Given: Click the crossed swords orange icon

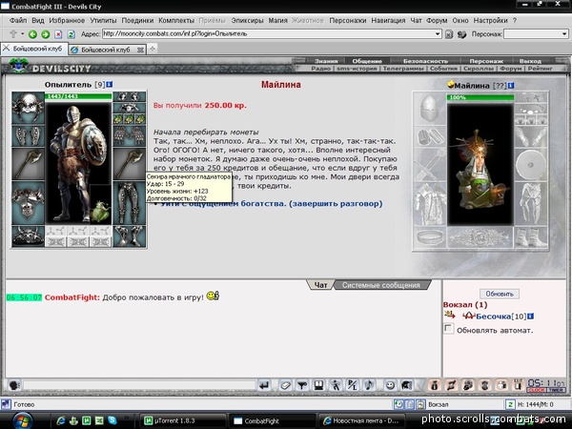Looking at the screenshot, I should pyautogui.click(x=451, y=385).
